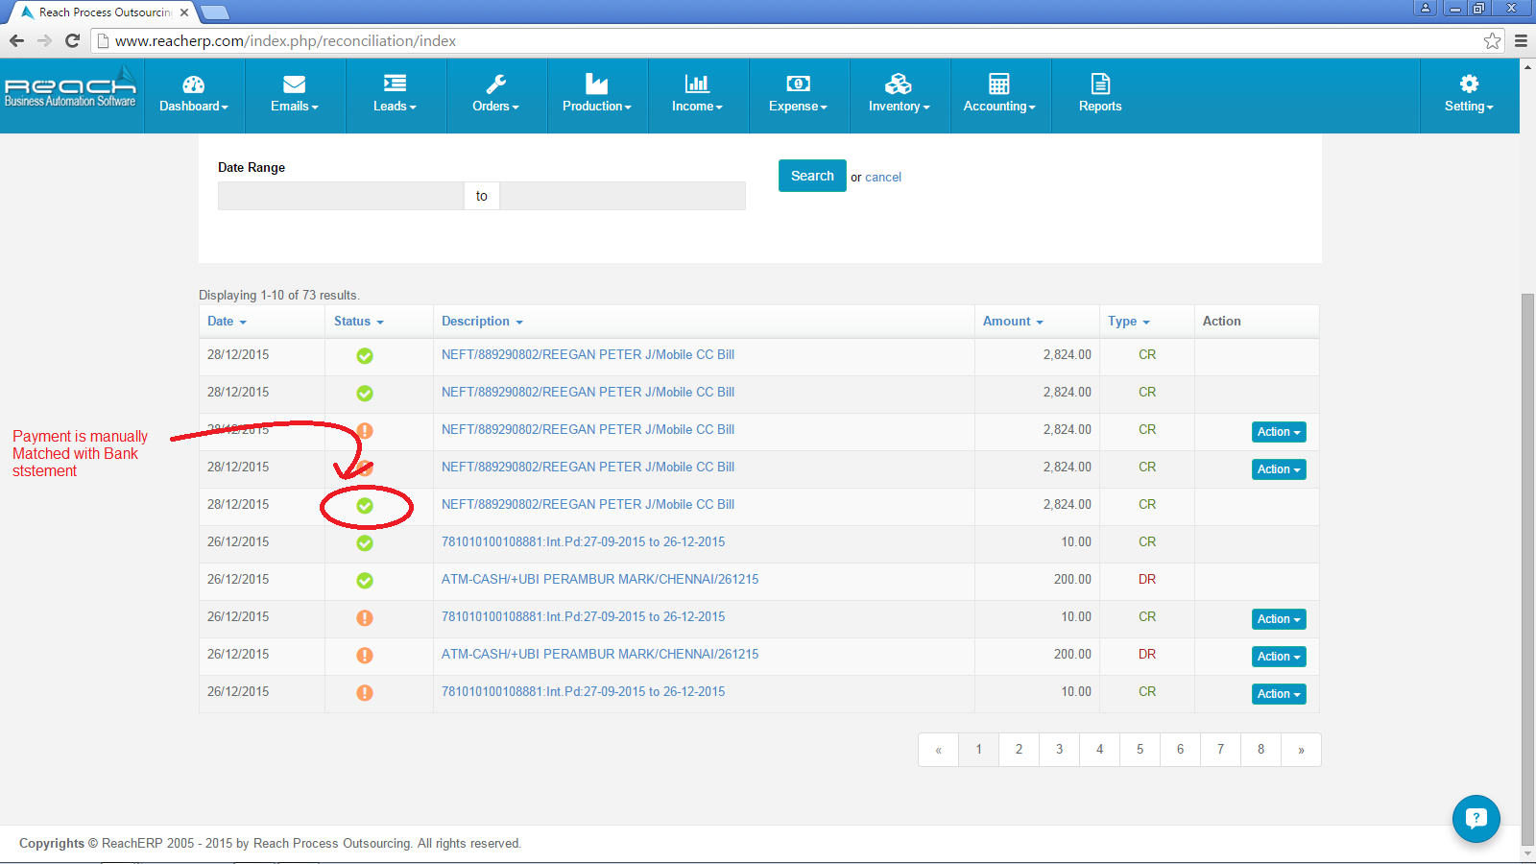Open Action dropdown for unmatched ATM-CASH row

tap(1279, 657)
